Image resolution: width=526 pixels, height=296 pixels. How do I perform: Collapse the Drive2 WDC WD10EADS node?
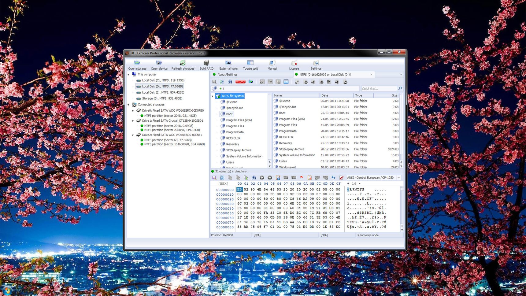pos(133,135)
